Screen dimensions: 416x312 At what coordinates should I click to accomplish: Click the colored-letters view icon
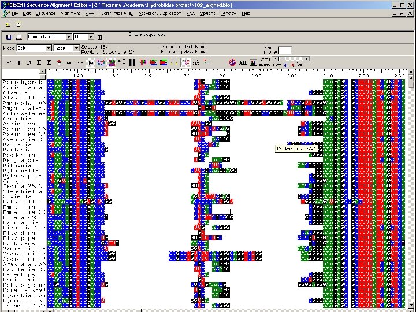click(101, 62)
